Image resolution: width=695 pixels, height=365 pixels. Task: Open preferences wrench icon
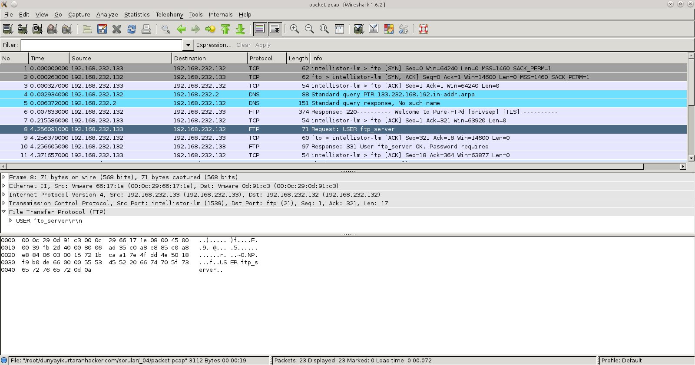403,29
